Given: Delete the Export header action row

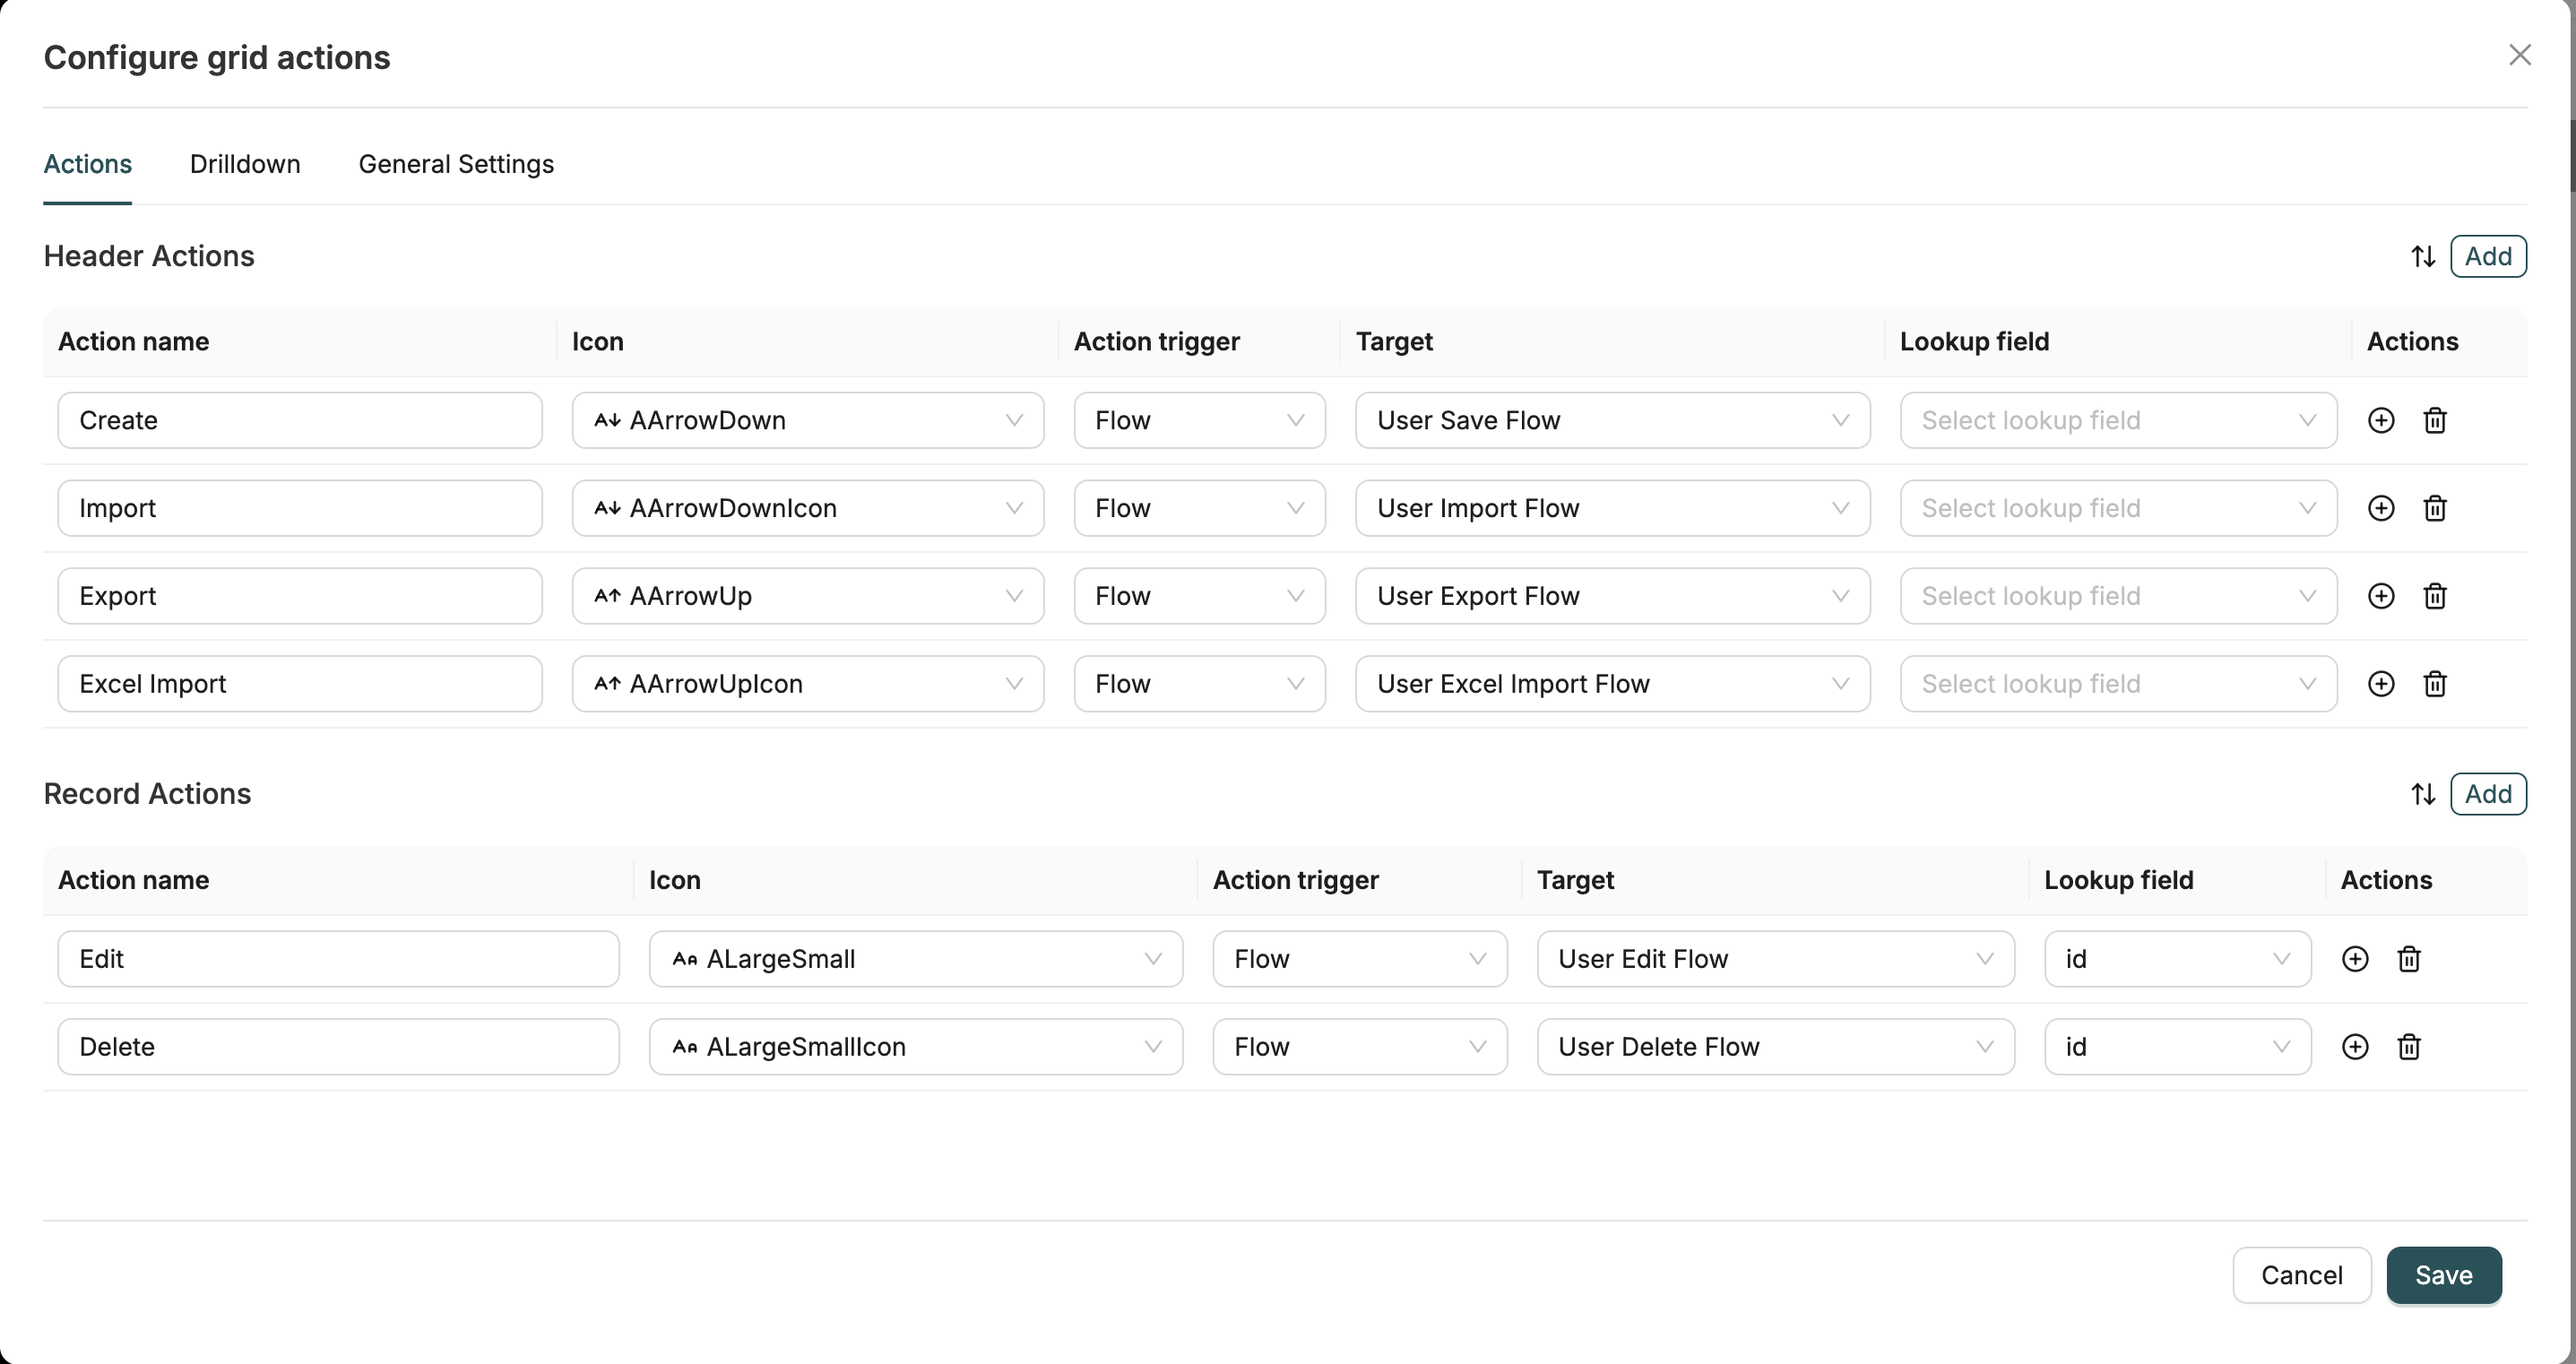Looking at the screenshot, I should (x=2435, y=595).
